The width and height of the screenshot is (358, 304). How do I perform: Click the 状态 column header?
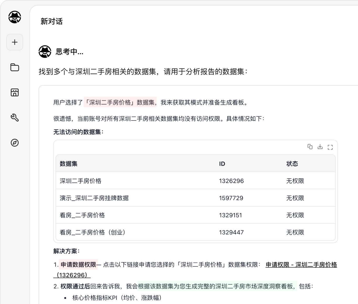(x=292, y=164)
